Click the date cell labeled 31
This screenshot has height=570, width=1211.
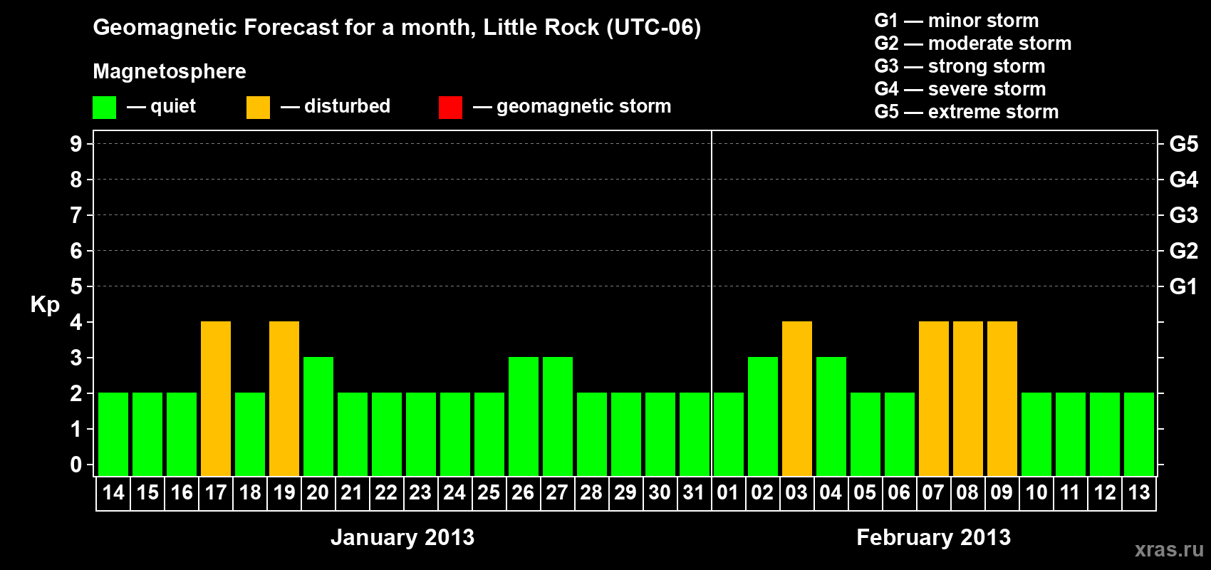pyautogui.click(x=694, y=493)
